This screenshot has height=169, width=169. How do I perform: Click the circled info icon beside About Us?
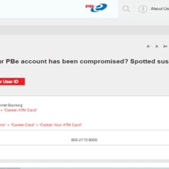pyautogui.click(x=143, y=9)
